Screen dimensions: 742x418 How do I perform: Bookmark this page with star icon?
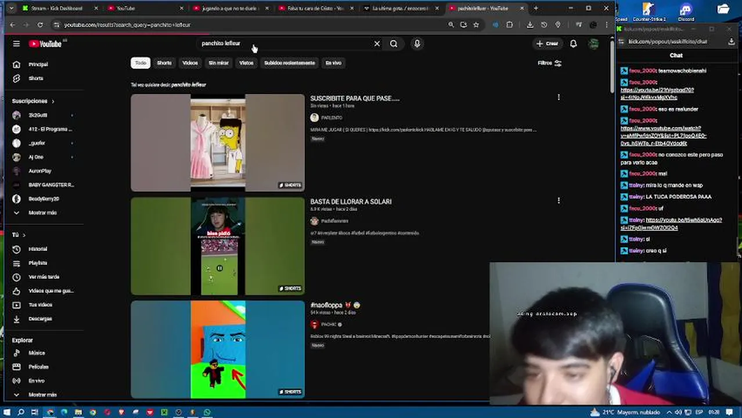click(x=476, y=25)
